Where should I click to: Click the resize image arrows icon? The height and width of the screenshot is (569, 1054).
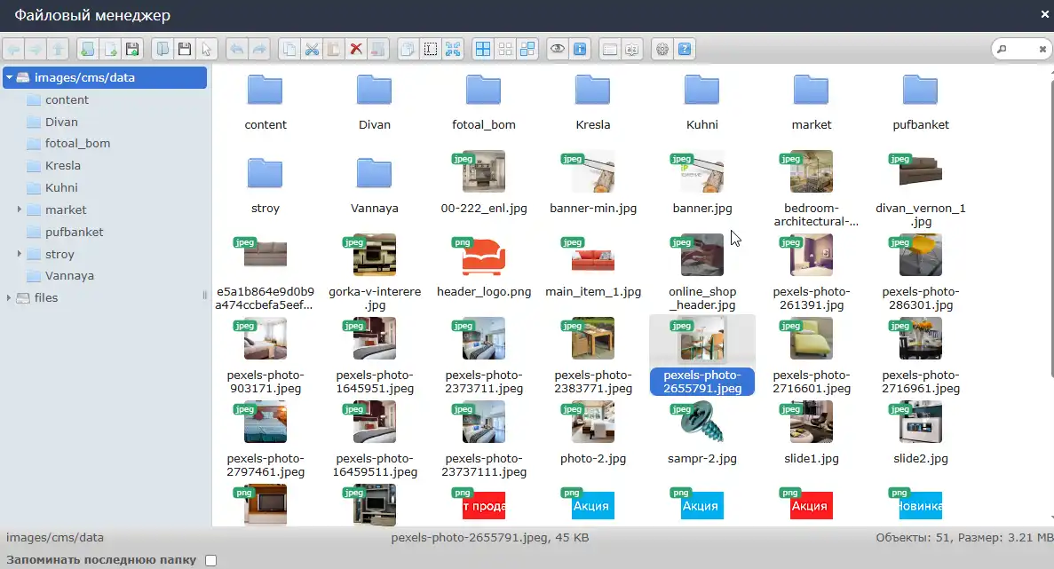pos(452,49)
